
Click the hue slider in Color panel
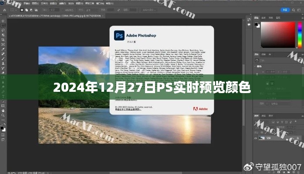point(300,35)
